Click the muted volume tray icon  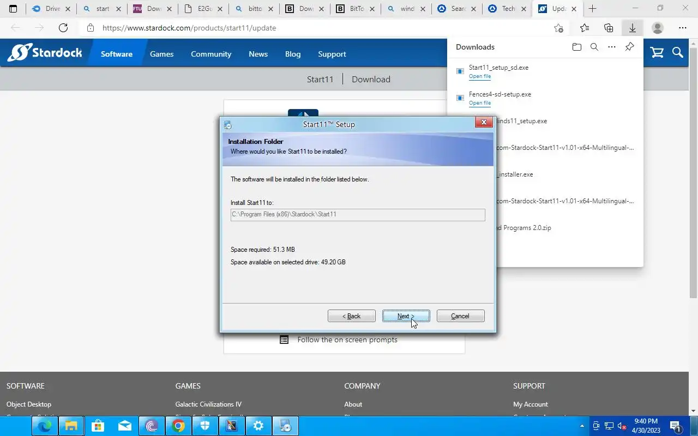[622, 426]
